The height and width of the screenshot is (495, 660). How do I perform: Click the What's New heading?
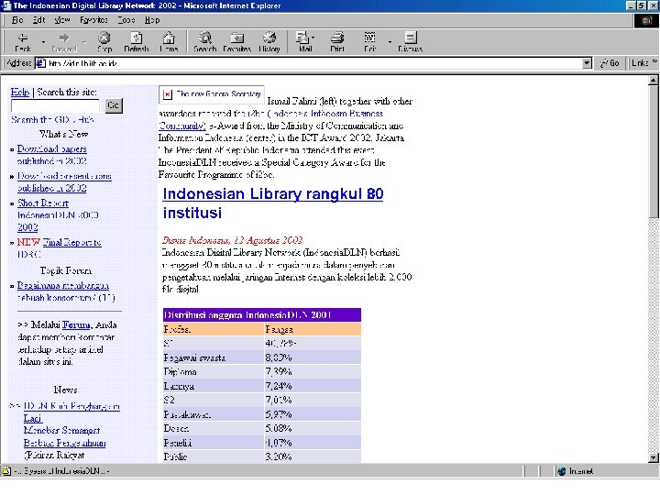pos(64,134)
